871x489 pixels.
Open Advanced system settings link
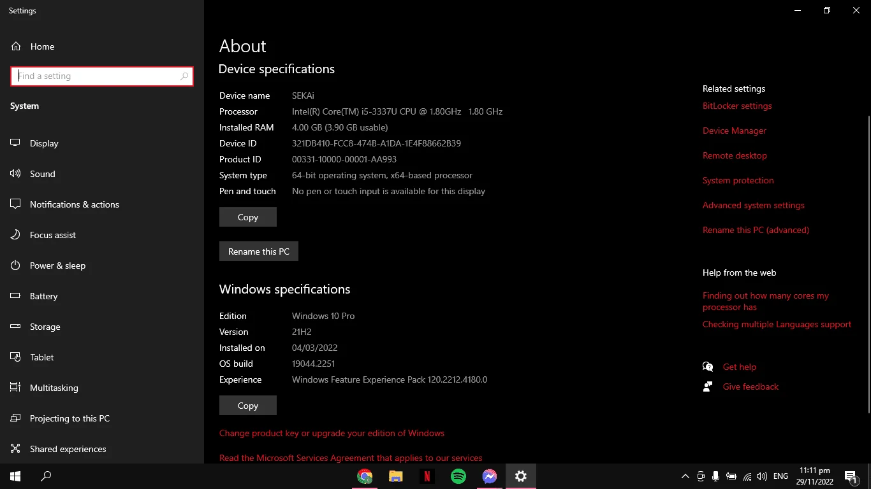pos(754,205)
